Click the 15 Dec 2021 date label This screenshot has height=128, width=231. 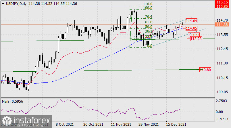pyautogui.click(x=176, y=125)
